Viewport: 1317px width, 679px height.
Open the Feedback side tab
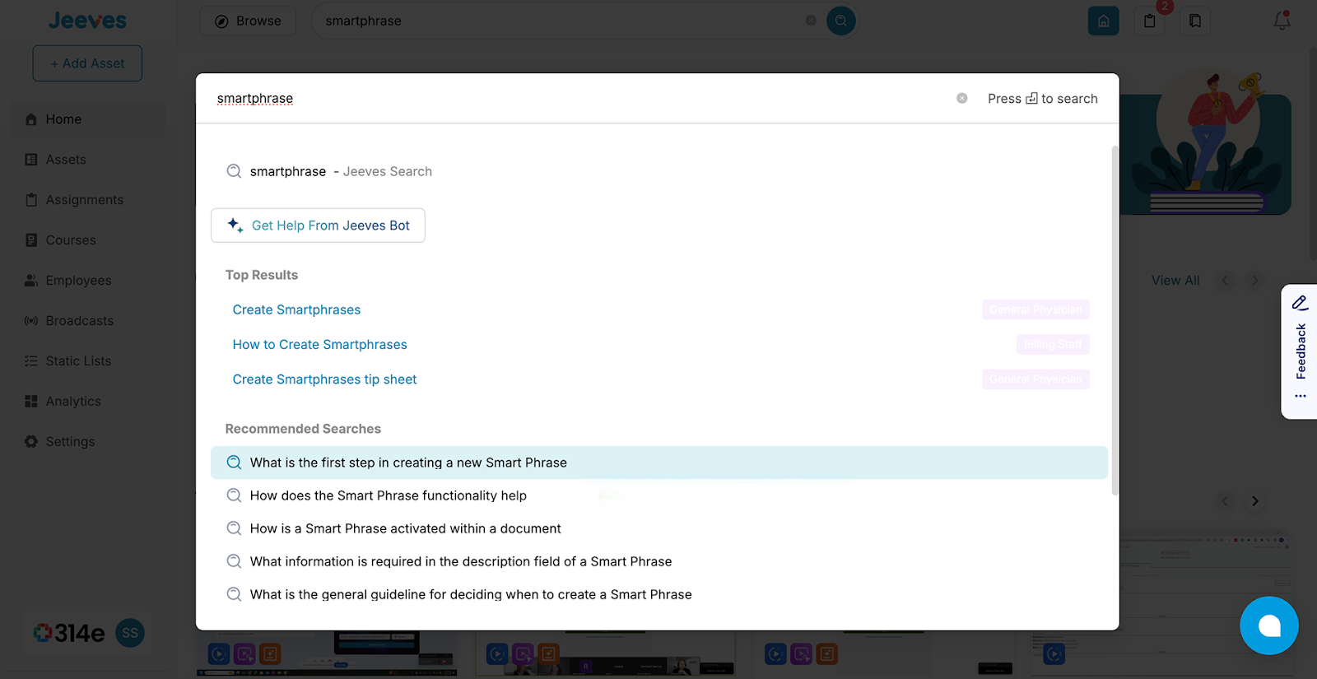pos(1300,351)
